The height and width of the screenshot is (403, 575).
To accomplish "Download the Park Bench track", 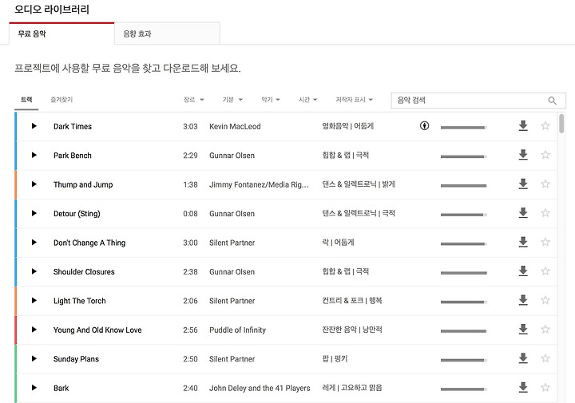I will (x=523, y=155).
